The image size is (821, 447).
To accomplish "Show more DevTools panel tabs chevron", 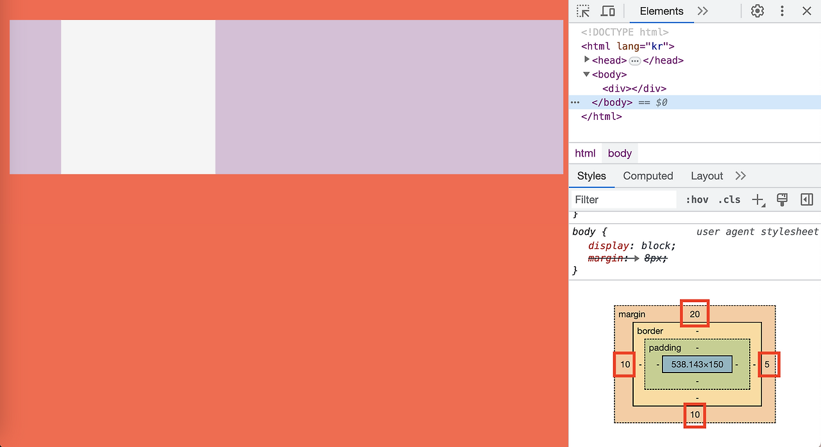I will 703,11.
